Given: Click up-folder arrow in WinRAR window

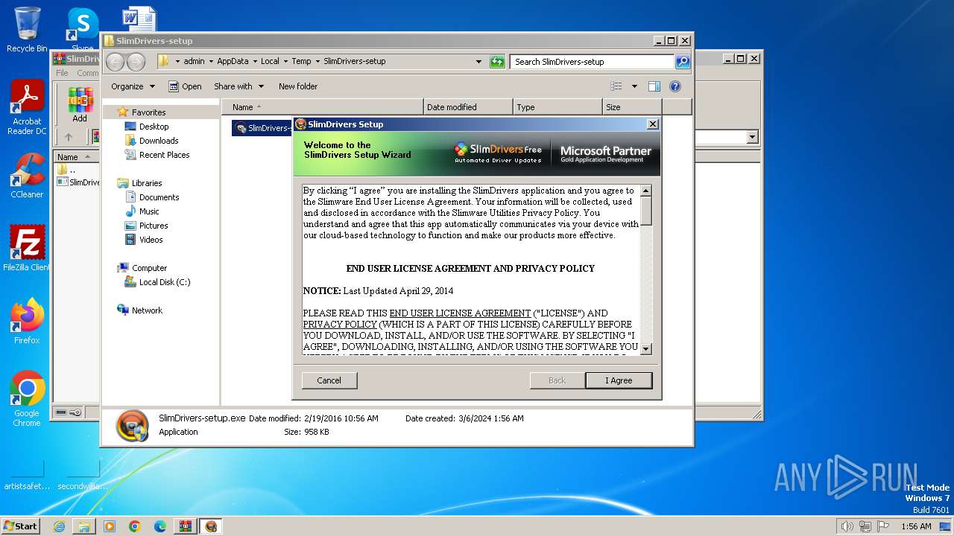Looking at the screenshot, I should click(69, 137).
